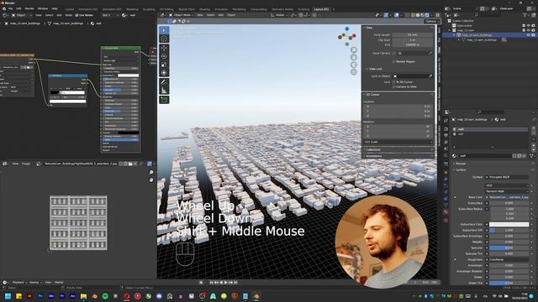The width and height of the screenshot is (538, 302).
Task: Switch to the Geometry Nodes workspace tab
Action: click(282, 9)
